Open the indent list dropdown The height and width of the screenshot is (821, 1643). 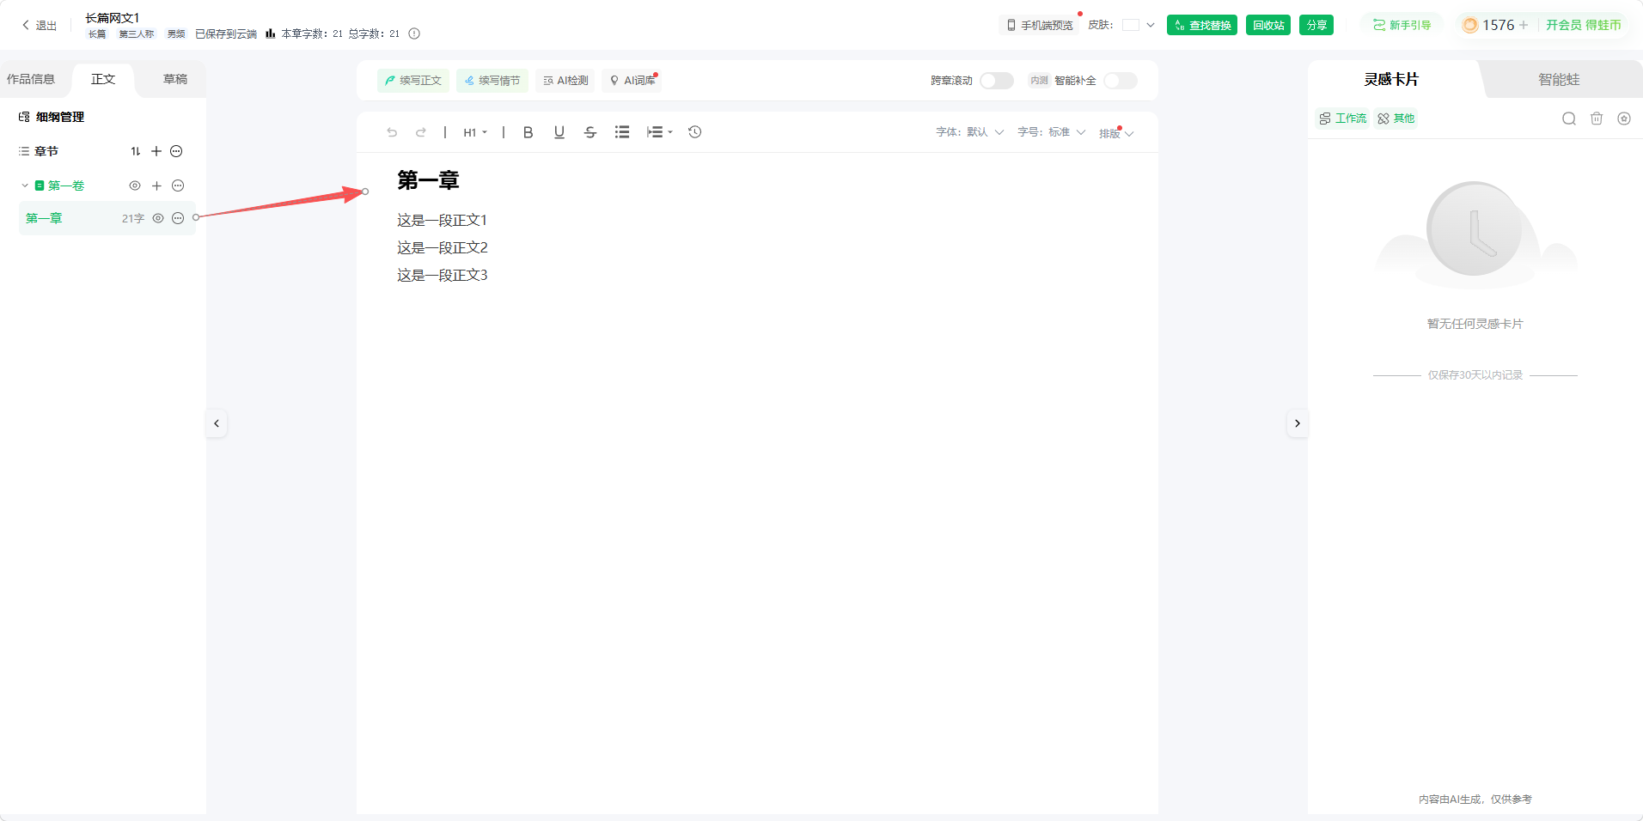(x=660, y=132)
